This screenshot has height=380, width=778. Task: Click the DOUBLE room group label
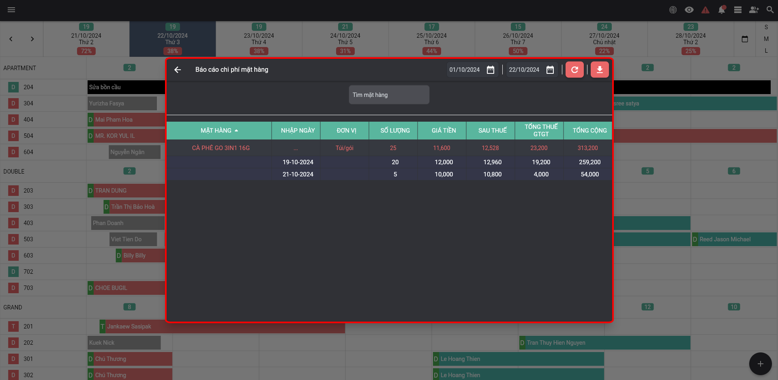click(14, 172)
